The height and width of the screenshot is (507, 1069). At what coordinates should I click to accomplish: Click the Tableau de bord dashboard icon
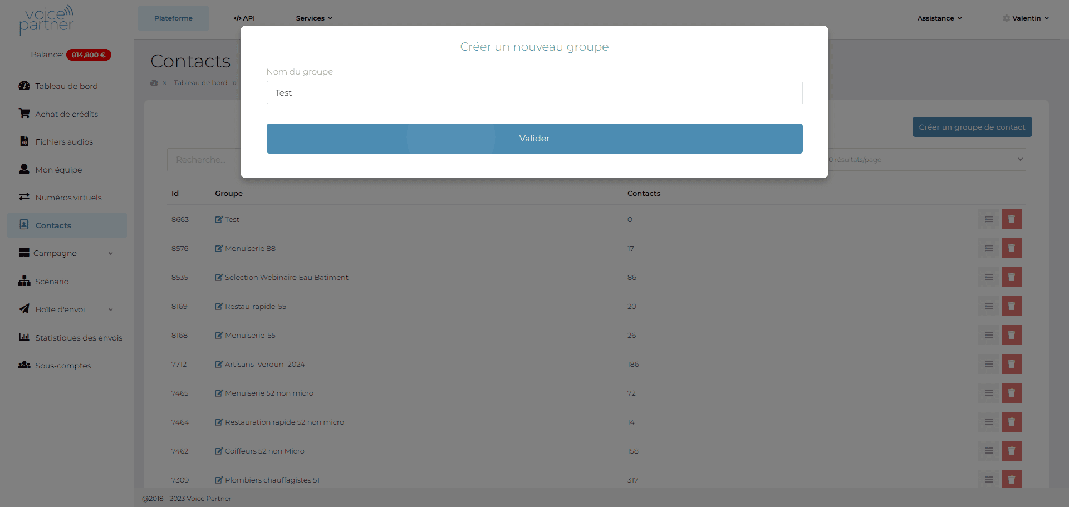[24, 86]
